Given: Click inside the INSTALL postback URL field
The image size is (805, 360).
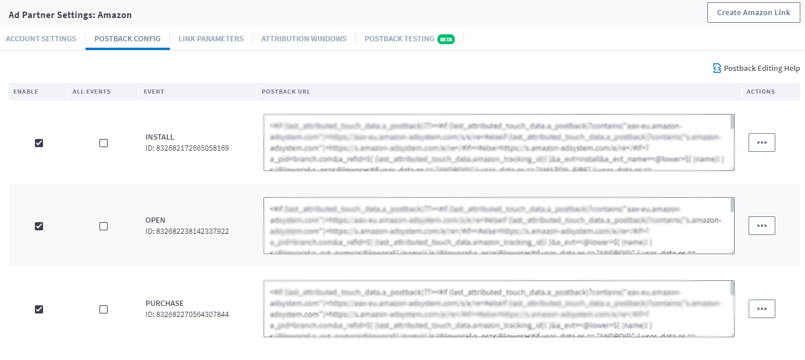Looking at the screenshot, I should (x=498, y=142).
